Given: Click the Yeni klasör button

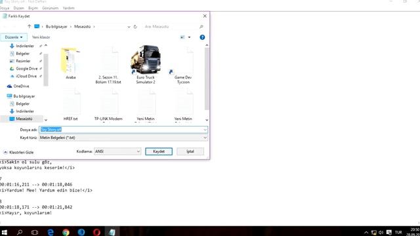Looking at the screenshot, I should (x=41, y=37).
